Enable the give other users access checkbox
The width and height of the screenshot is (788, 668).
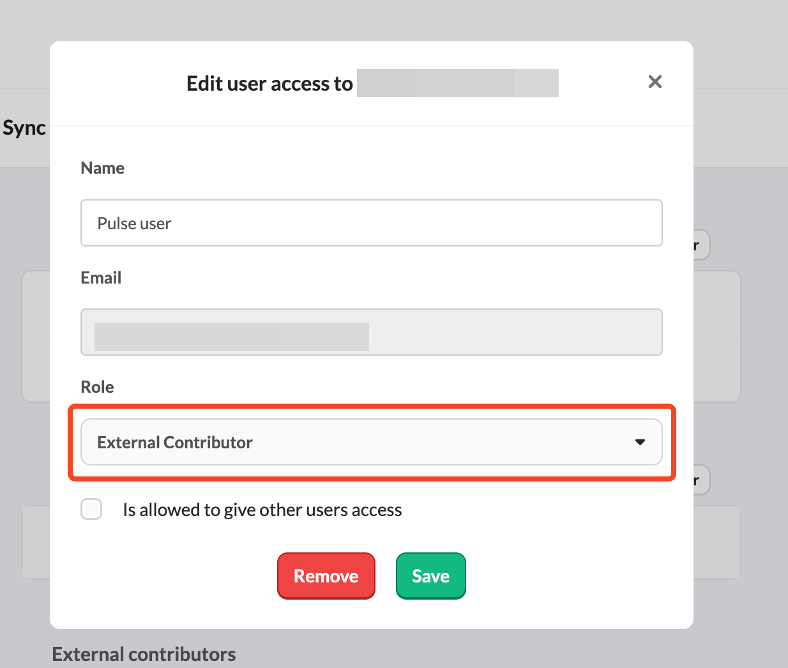point(91,510)
